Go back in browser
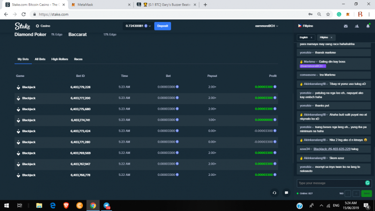Viewport: 375px width, 211px height. coord(6,15)
